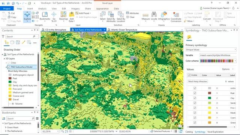
Task: Click the Contents filter funnel icon
Action: click(x=3, y=36)
